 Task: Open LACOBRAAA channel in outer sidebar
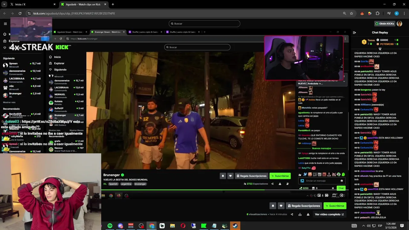point(22,80)
